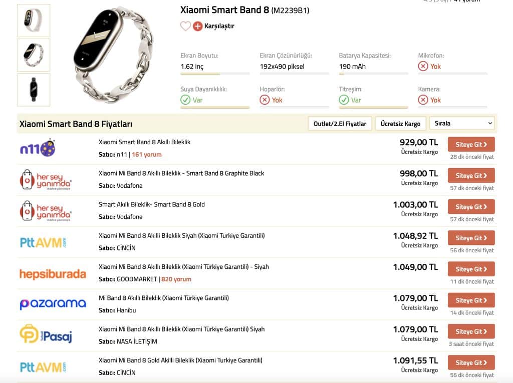Open the '820 yorum' reviews link
The image size is (513, 383).
176,279
